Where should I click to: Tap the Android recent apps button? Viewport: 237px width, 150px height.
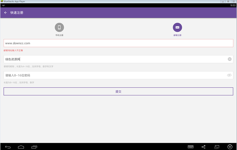[34, 147]
